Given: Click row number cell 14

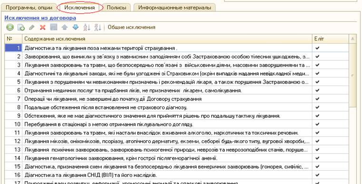Looking at the screenshot, I should pos(13,158).
